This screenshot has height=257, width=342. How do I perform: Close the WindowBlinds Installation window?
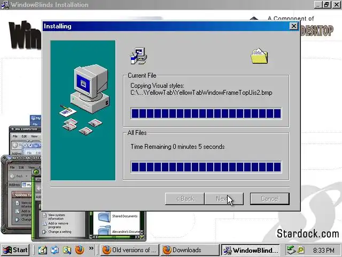(x=336, y=5)
